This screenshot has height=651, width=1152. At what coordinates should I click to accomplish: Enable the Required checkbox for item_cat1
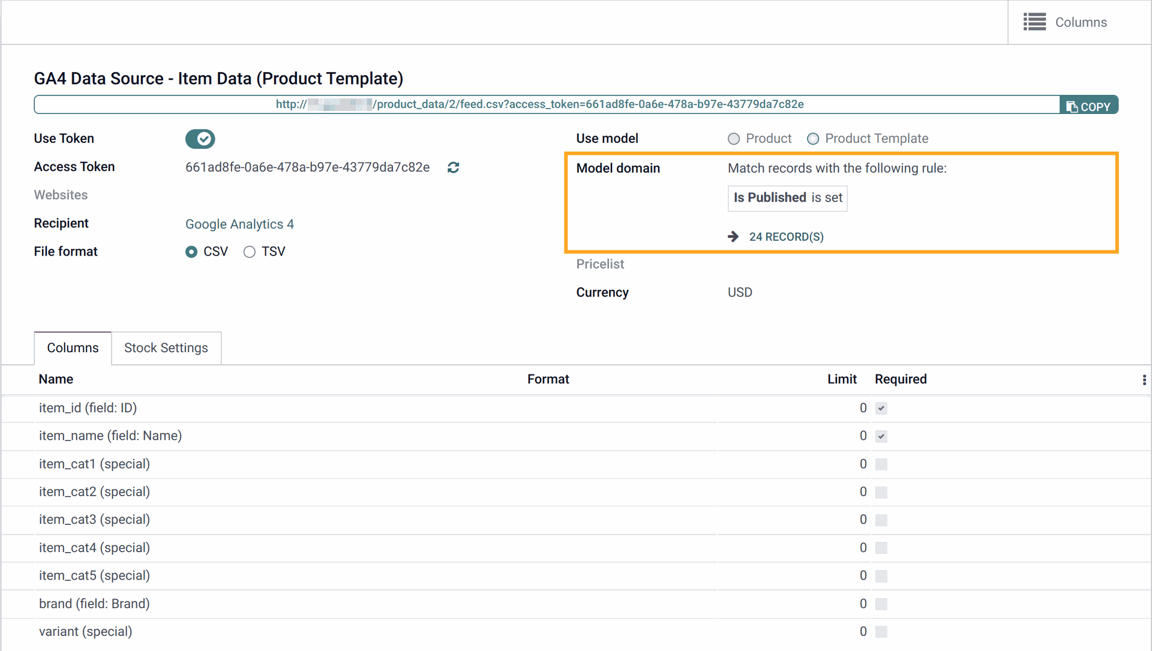coord(881,464)
